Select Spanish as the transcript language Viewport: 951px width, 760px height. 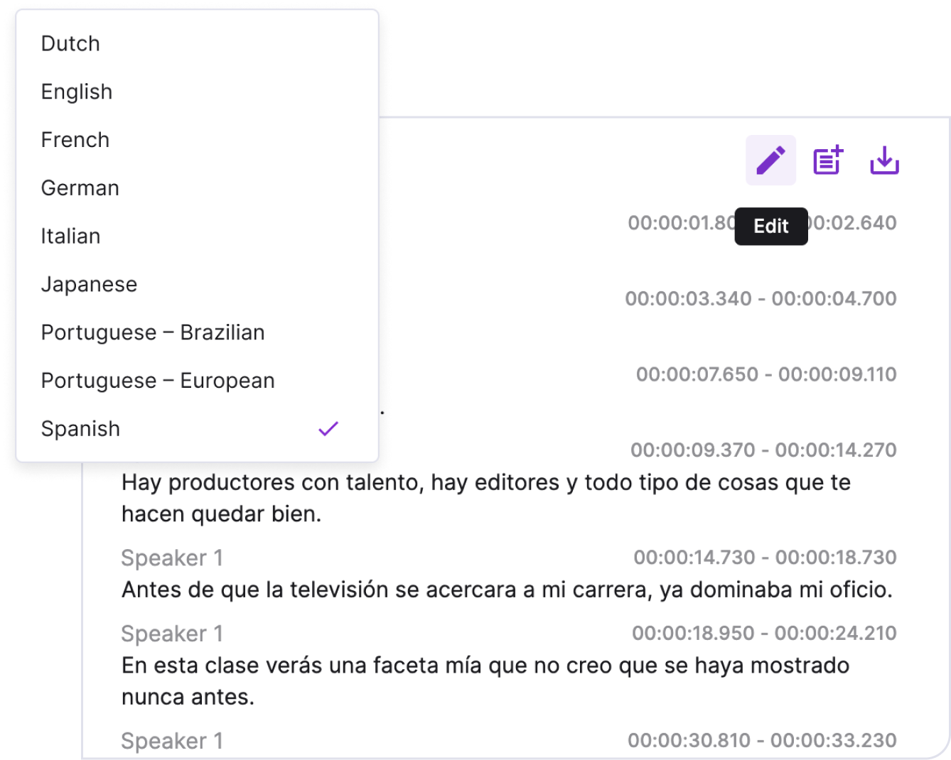80,428
